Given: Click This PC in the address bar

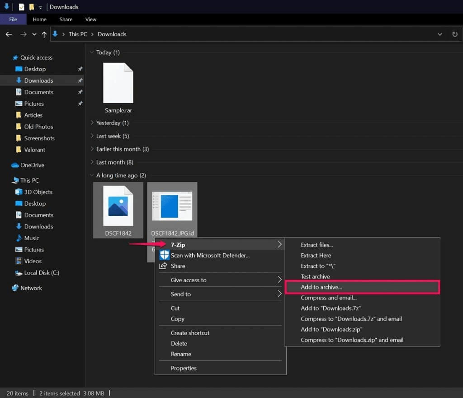Looking at the screenshot, I should point(78,34).
